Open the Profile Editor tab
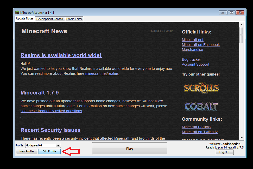Screen dimensions: 253x169 pos(74,19)
